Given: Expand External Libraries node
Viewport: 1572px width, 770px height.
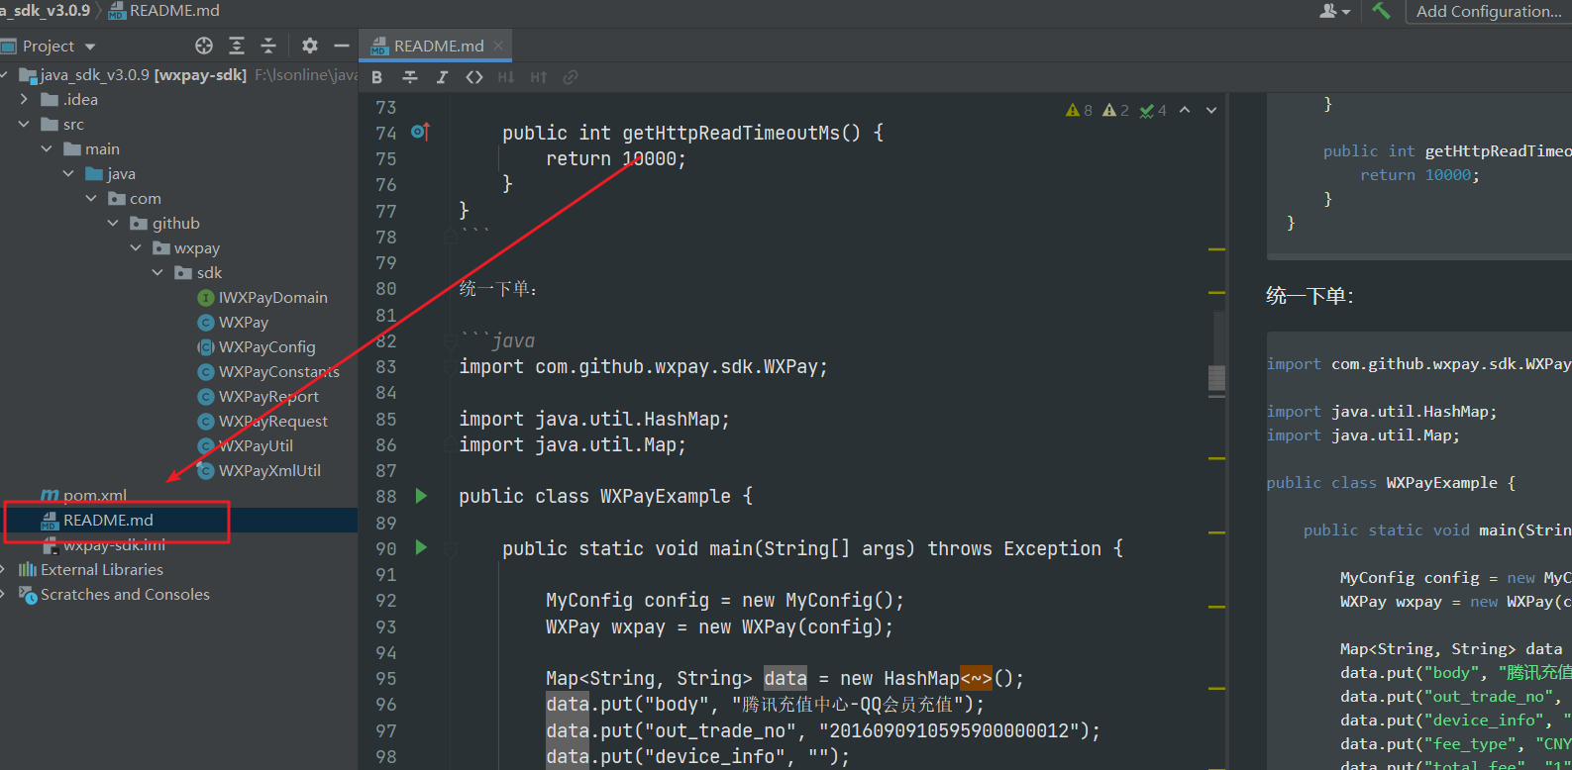Looking at the screenshot, I should (4, 569).
